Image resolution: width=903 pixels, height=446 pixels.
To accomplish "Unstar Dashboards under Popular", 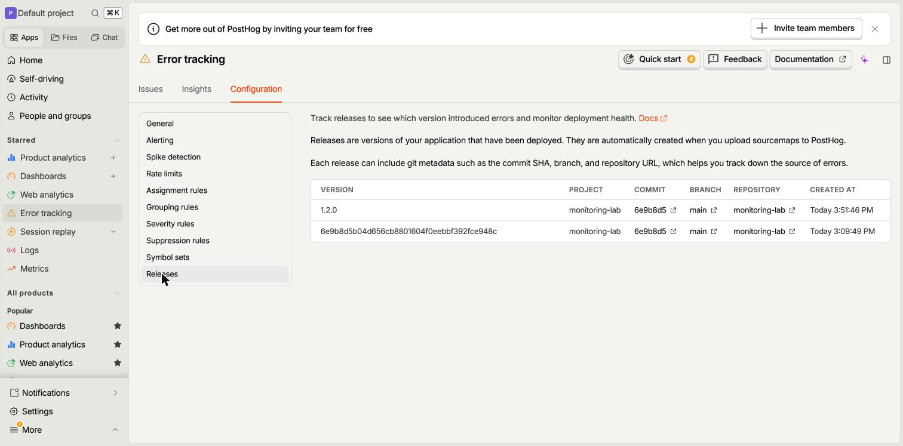I will [118, 326].
